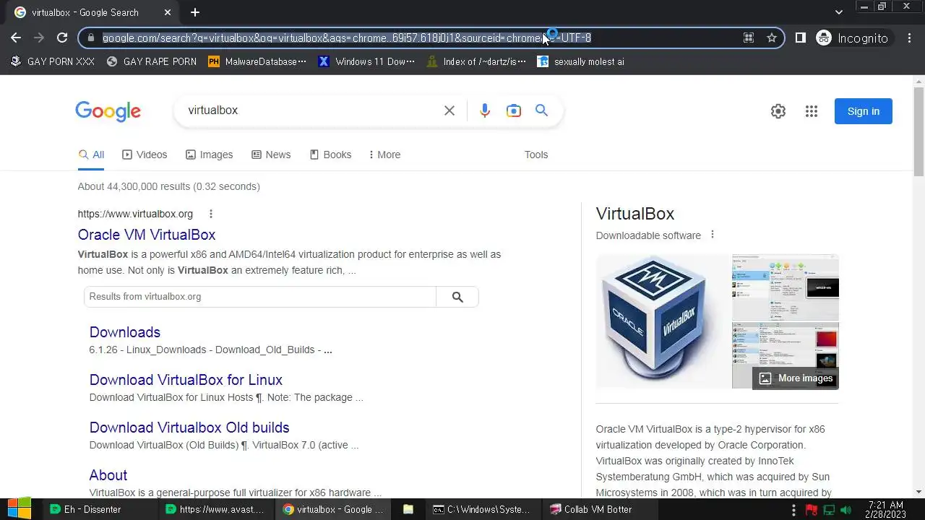Open the volume speaker tray icon
The width and height of the screenshot is (925, 520).
tap(846, 510)
